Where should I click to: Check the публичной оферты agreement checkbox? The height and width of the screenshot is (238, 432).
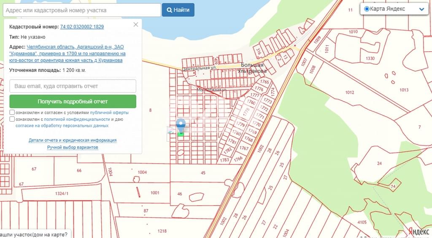coord(12,113)
